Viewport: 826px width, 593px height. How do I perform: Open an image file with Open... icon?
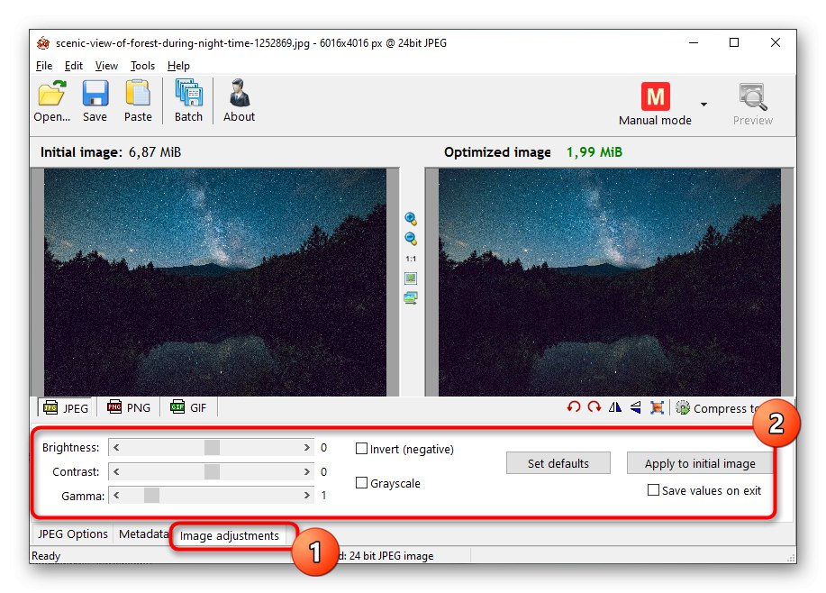51,101
